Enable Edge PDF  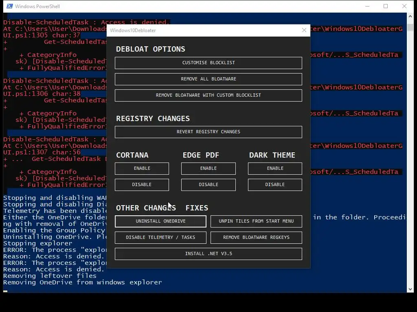click(208, 169)
